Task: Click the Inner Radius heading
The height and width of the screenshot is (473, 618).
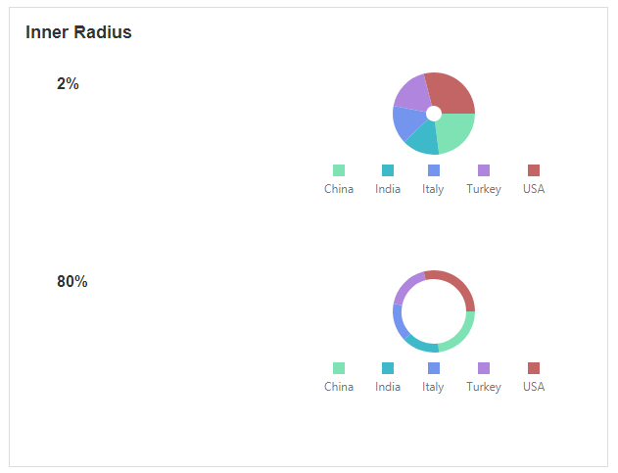Action: [x=78, y=32]
